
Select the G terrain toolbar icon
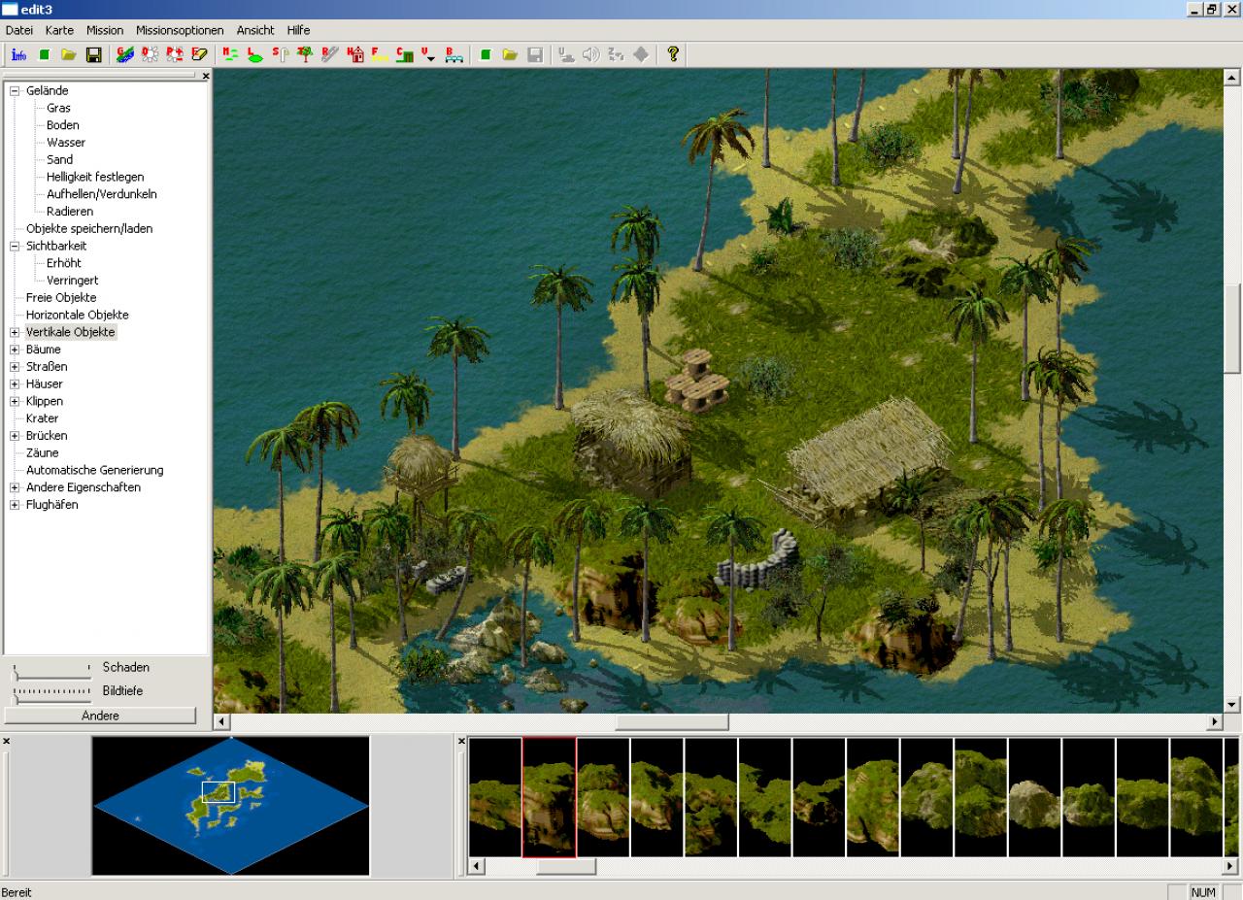[125, 54]
